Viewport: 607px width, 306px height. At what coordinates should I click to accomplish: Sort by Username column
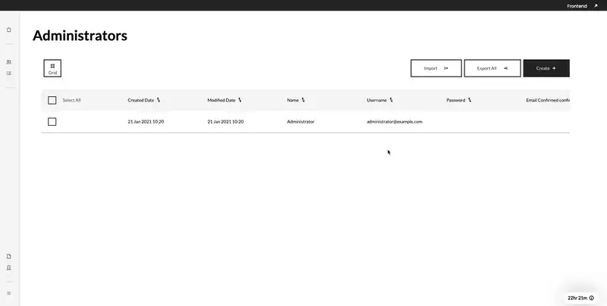coord(391,100)
